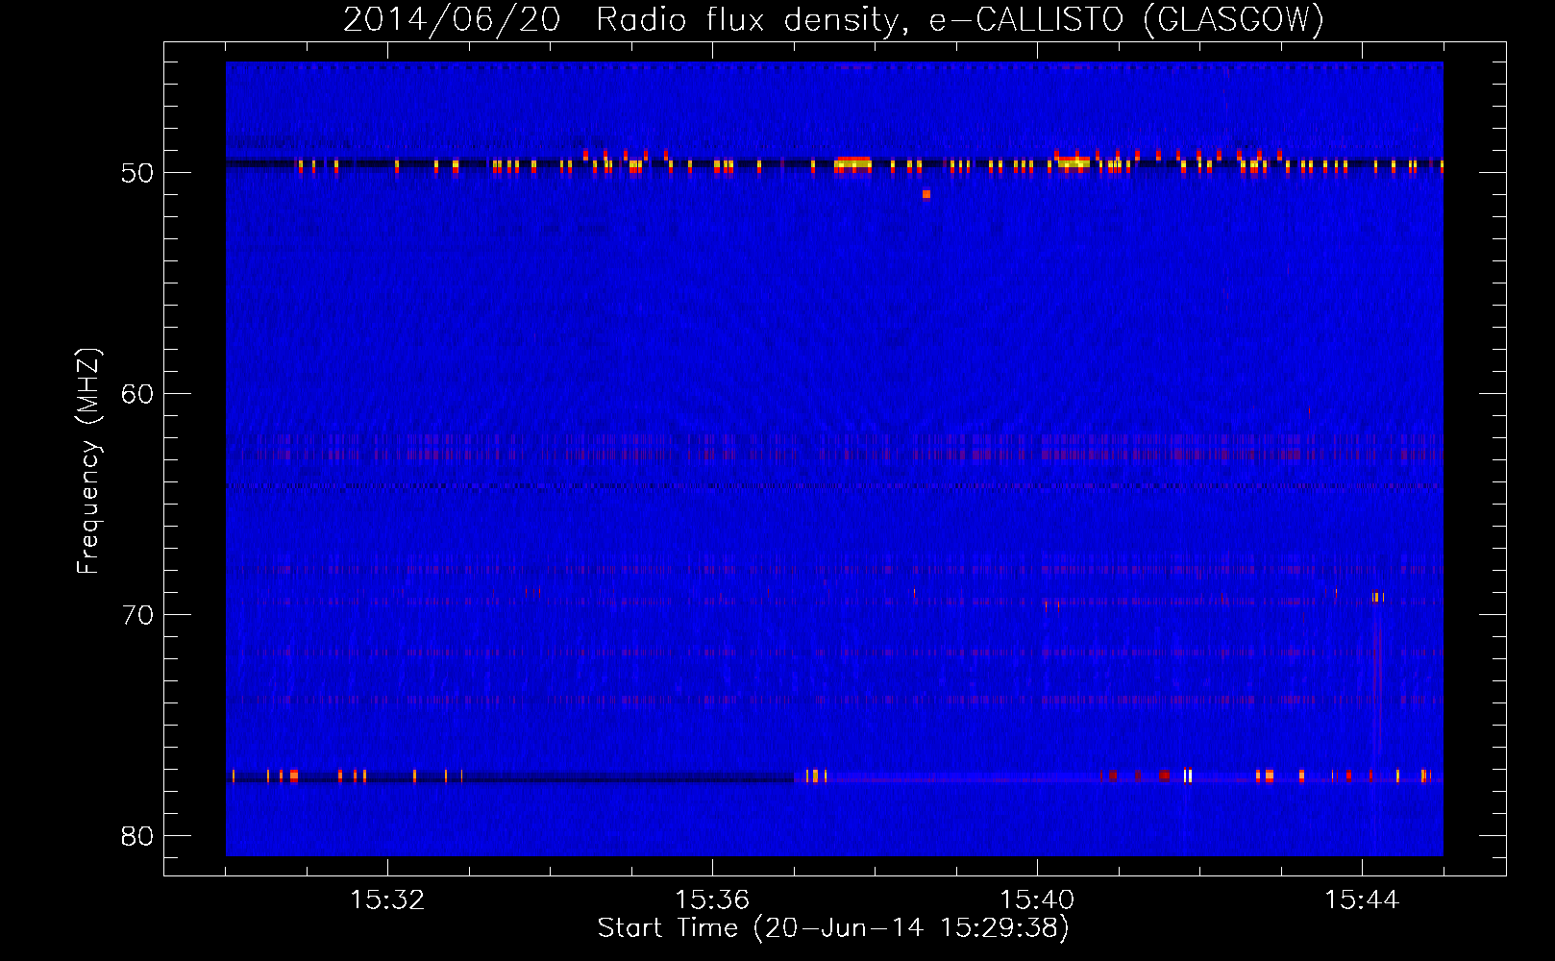Click the 'Frequency (MHZ)' axis label
The width and height of the screenshot is (1555, 961).
[x=87, y=460]
